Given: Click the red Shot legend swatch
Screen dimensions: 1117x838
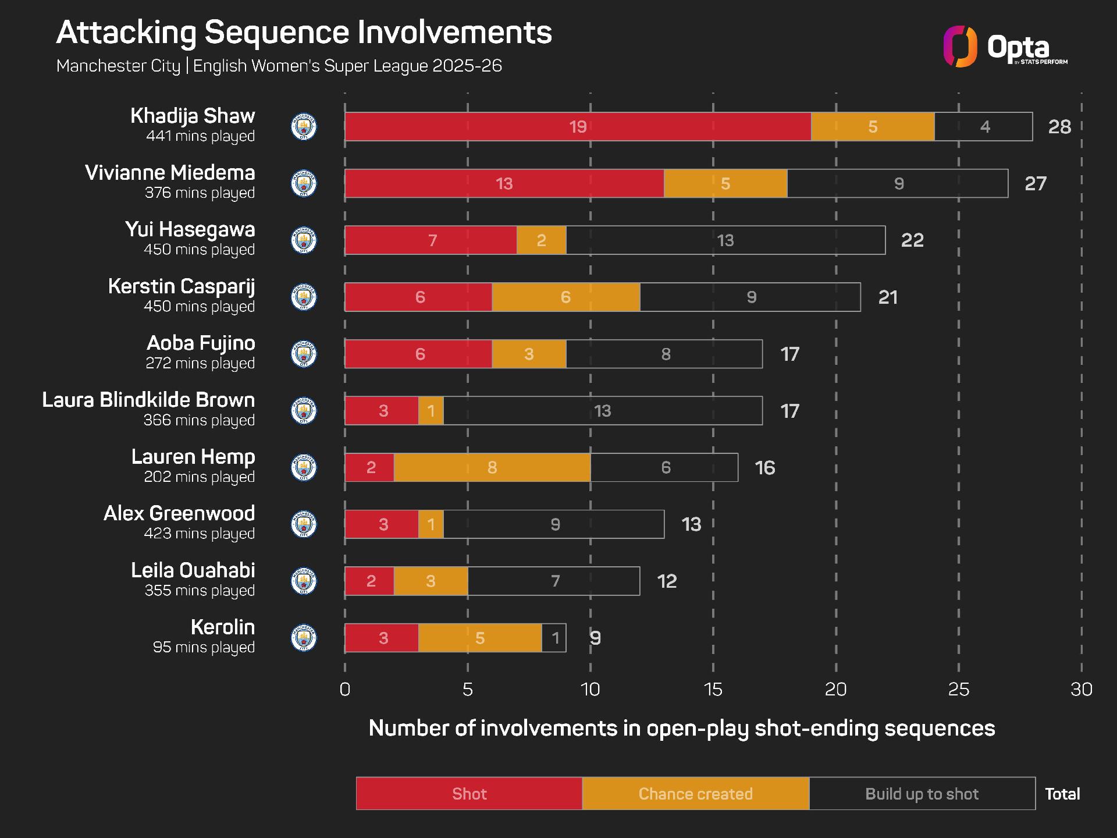Looking at the screenshot, I should tap(469, 793).
